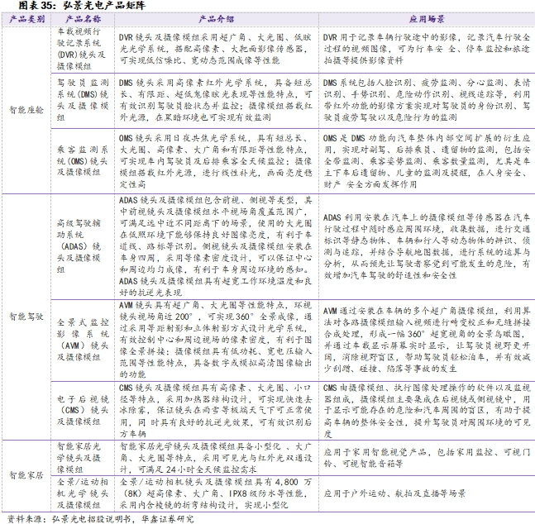Click the CMS镜头及摄像模组具有高像素 description cell
The height and width of the screenshot is (524, 535).
click(217, 411)
